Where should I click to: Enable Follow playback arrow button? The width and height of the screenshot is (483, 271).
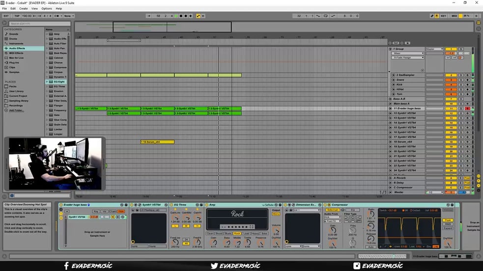[x=149, y=16]
